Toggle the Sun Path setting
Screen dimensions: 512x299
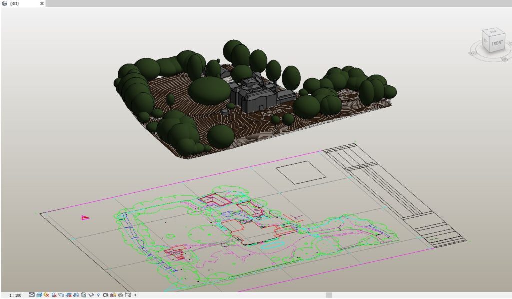coord(46,295)
